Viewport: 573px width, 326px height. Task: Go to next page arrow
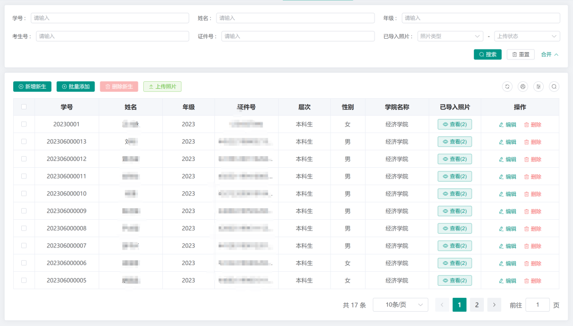[494, 305]
